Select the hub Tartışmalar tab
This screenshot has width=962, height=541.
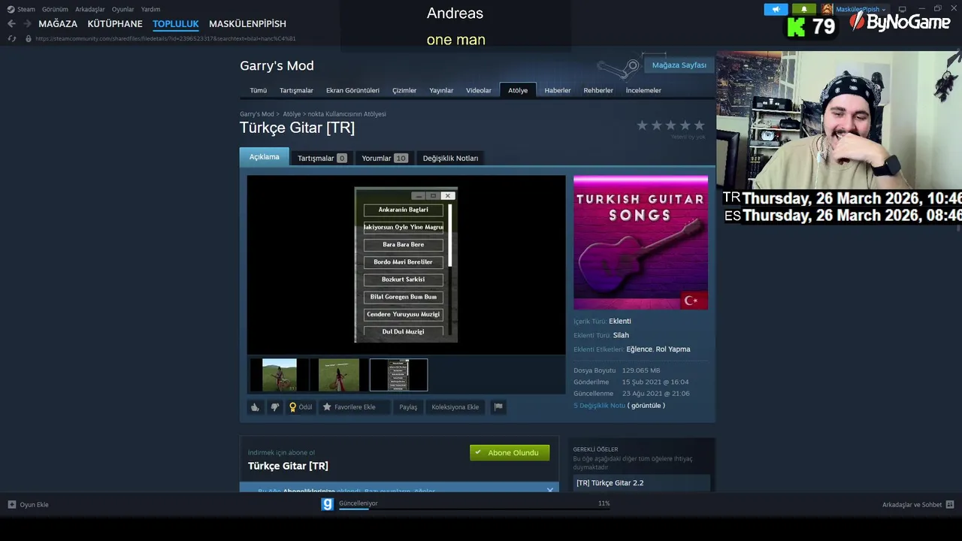click(x=296, y=90)
